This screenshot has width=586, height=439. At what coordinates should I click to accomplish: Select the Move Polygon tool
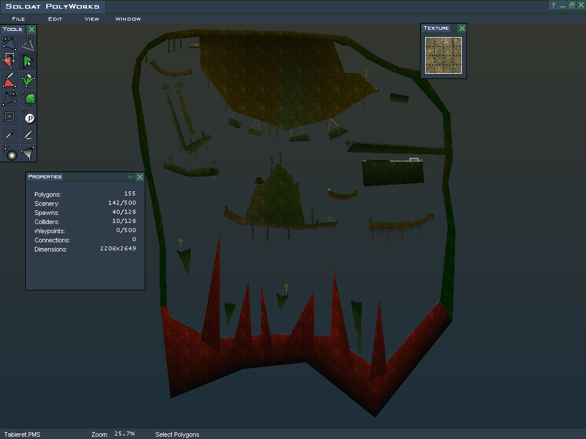coord(9,43)
